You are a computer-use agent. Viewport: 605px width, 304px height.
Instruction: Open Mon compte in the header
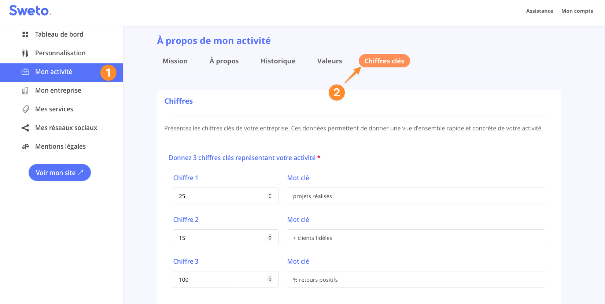(x=577, y=11)
